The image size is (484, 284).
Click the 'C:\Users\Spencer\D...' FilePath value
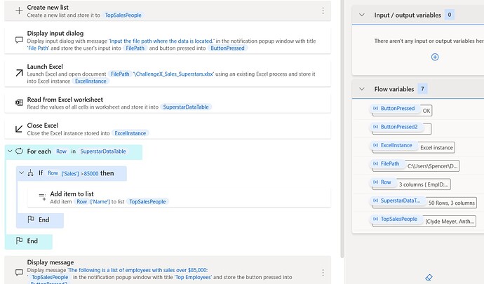pyautogui.click(x=433, y=165)
